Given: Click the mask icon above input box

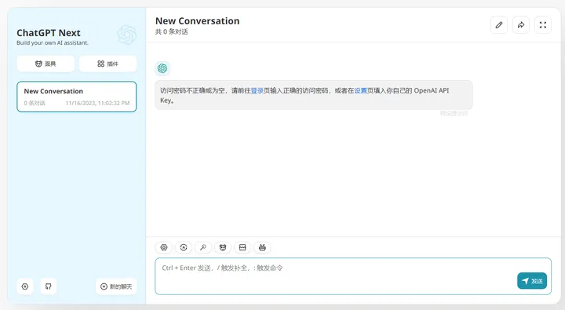Looking at the screenshot, I should click(x=223, y=247).
